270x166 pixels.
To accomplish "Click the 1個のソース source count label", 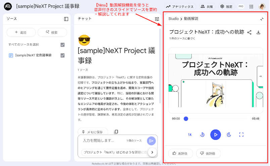I will 134,141.
